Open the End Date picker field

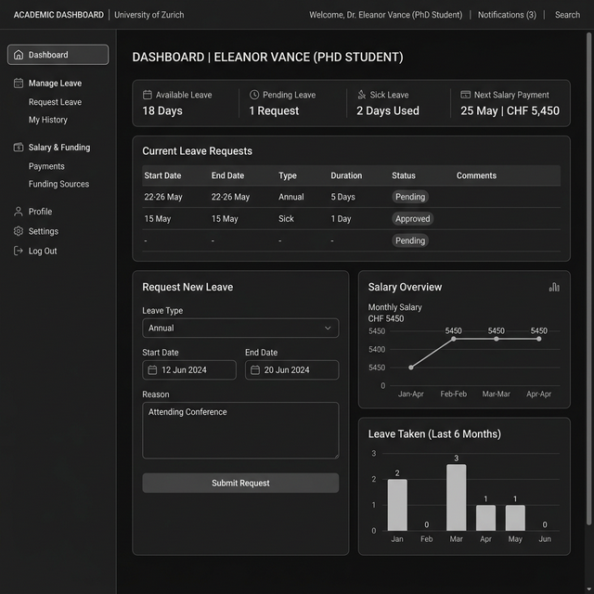coord(292,370)
